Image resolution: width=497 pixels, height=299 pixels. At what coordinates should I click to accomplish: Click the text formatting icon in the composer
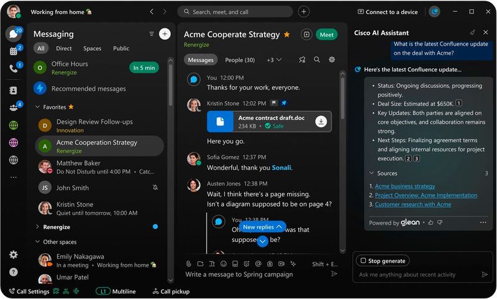pyautogui.click(x=212, y=264)
